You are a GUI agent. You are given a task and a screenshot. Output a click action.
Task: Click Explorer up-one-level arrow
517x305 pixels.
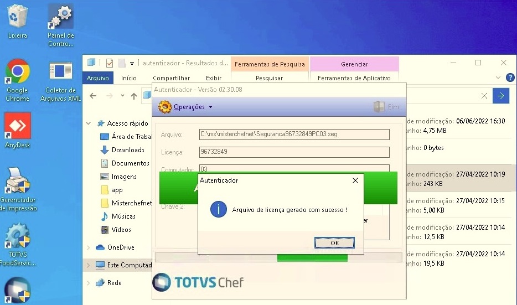coord(134,96)
